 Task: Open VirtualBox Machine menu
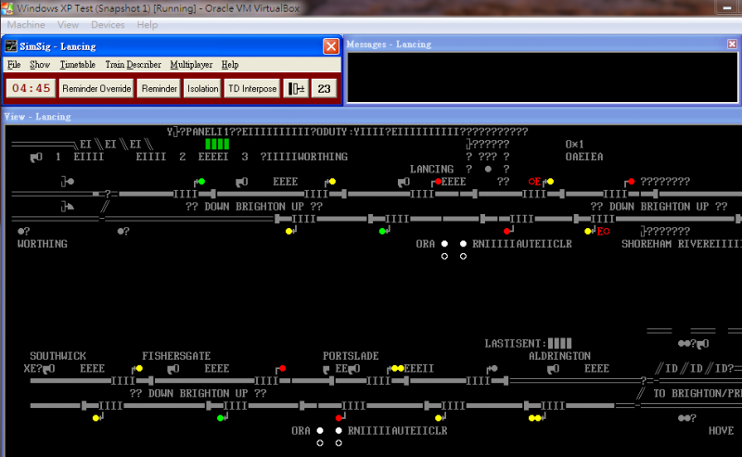click(26, 25)
